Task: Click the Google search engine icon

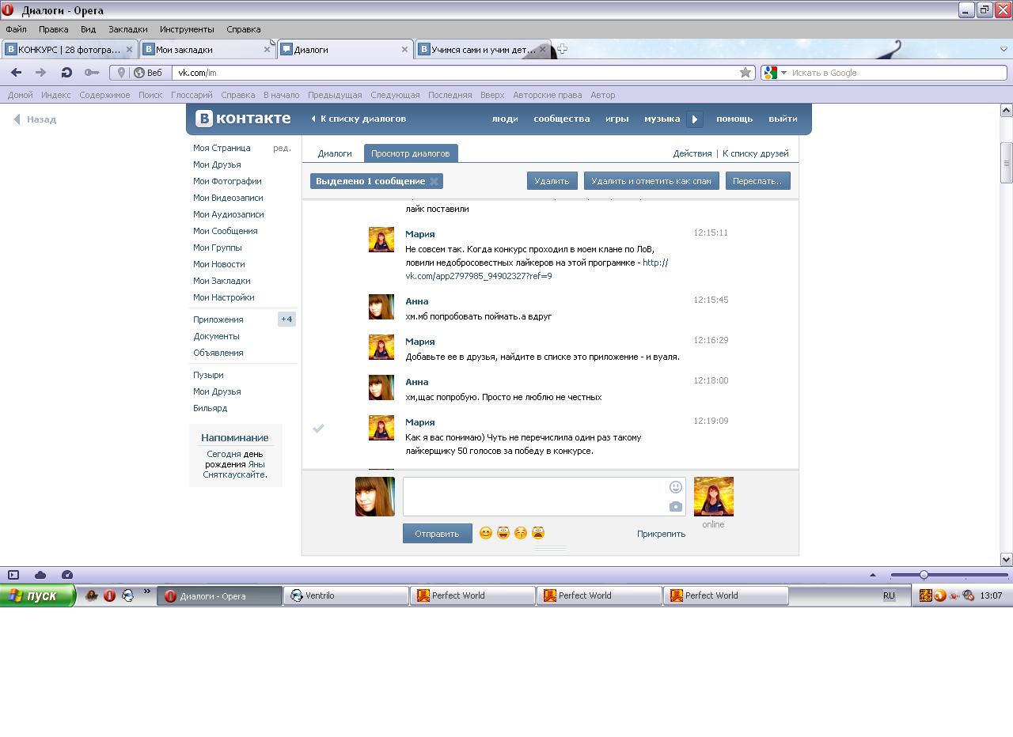Action: click(x=770, y=73)
